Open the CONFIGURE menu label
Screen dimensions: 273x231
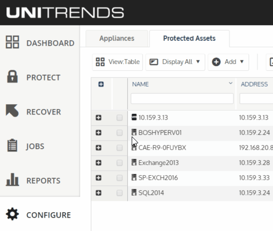(49, 215)
